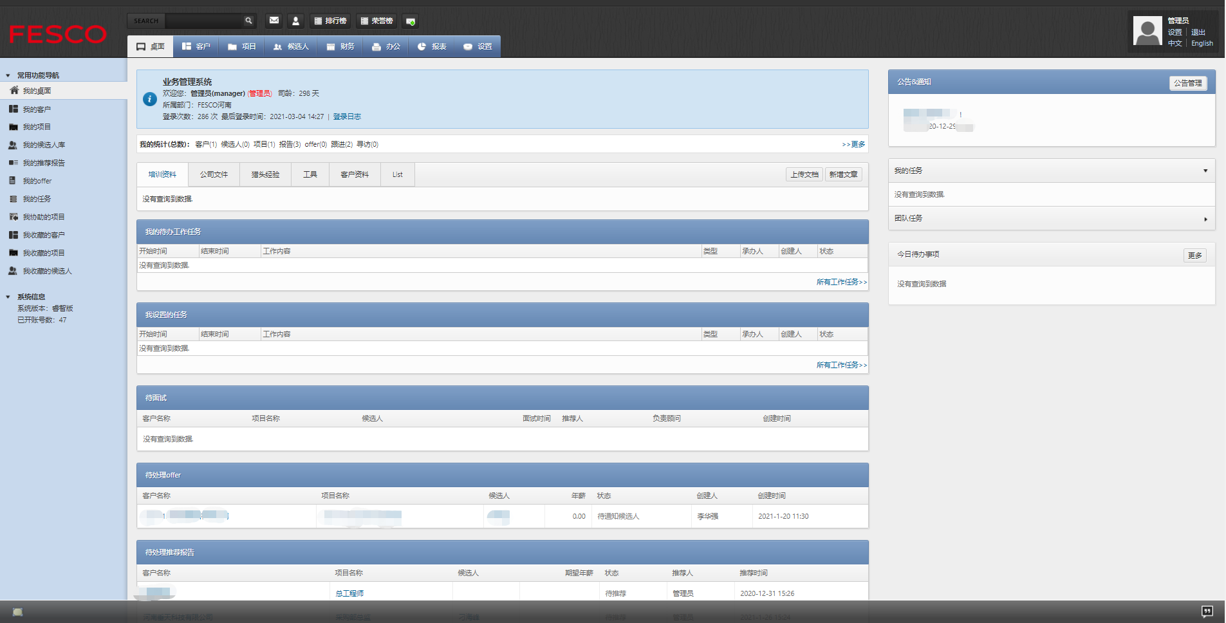Viewport: 1226px width, 623px height.
Task: Collapse the 系统信息 sidebar section
Action: pyautogui.click(x=8, y=297)
